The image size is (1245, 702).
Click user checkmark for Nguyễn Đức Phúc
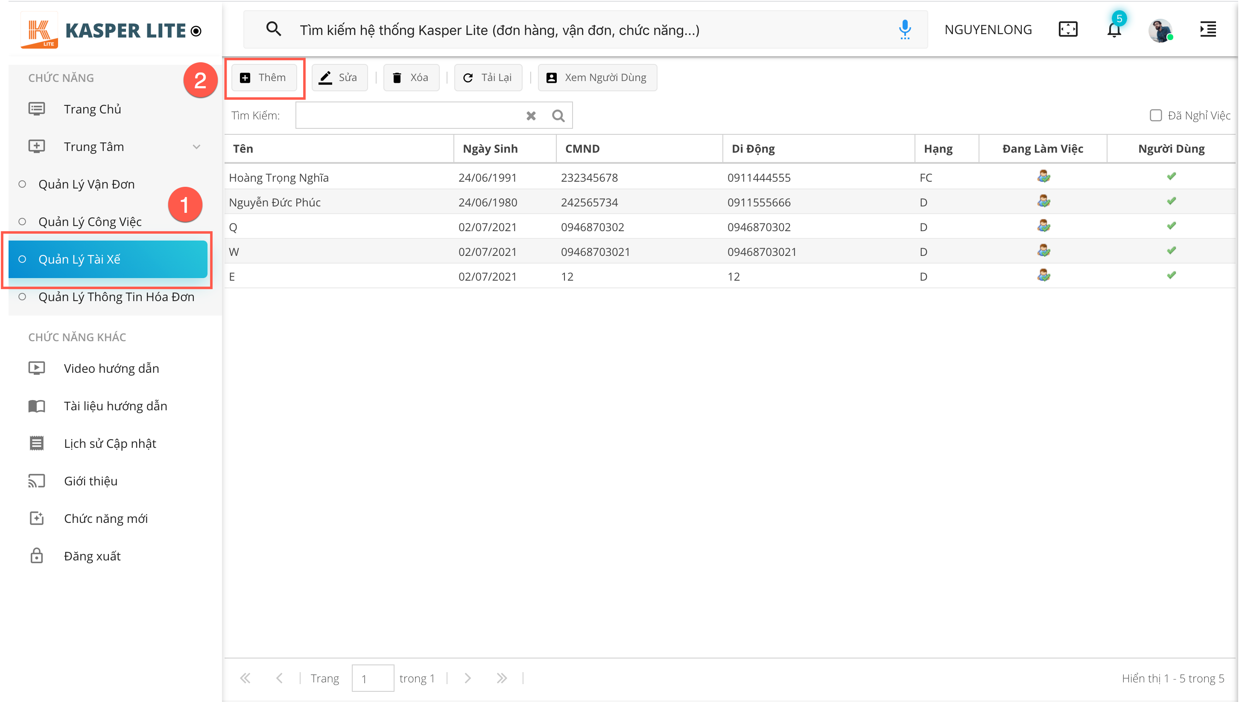coord(1171,201)
